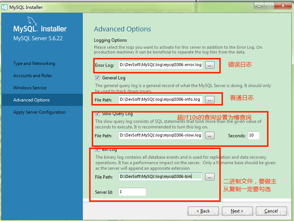Click the Seconds value field
The height and width of the screenshot is (221, 294).
[x=254, y=135]
